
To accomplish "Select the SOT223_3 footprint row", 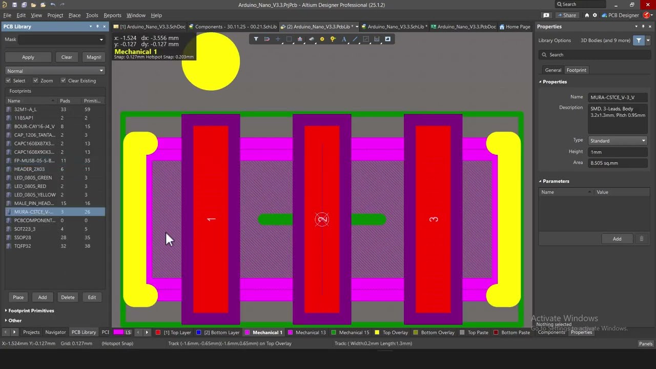I will pos(55,229).
